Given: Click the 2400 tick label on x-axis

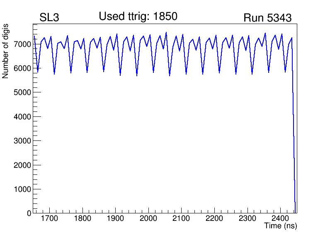Looking at the screenshot, I should [280, 218].
